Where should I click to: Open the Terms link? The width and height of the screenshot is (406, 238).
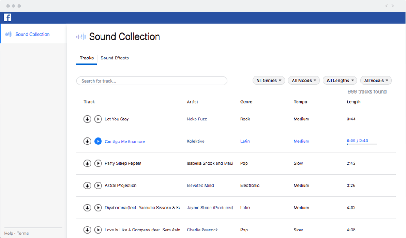click(x=23, y=233)
